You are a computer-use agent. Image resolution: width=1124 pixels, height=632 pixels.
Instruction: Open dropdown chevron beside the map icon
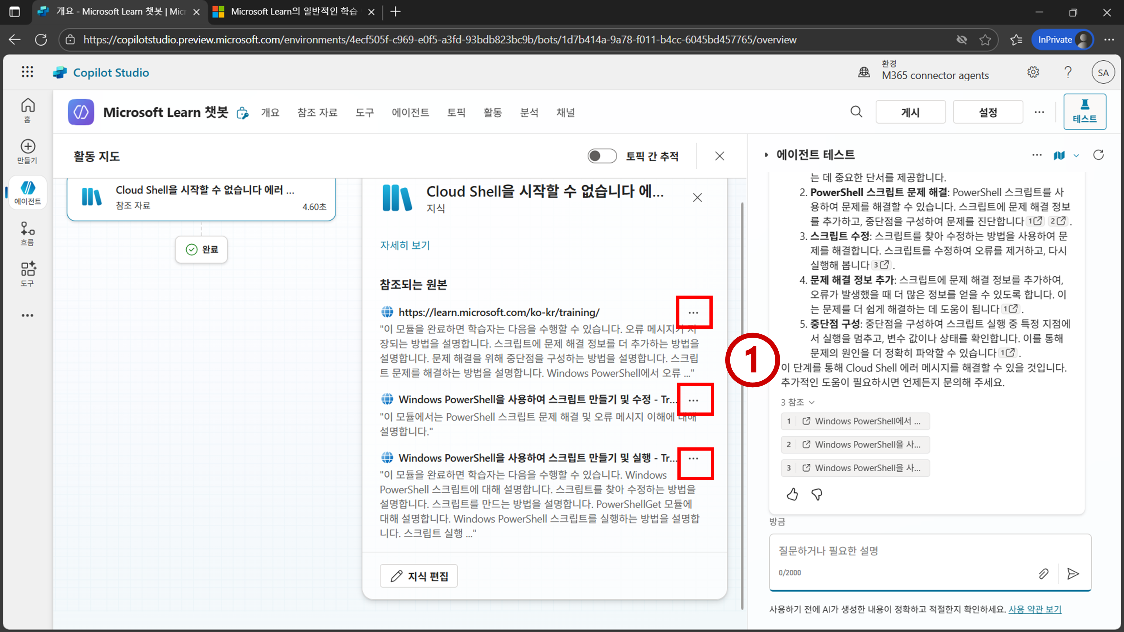click(1077, 156)
